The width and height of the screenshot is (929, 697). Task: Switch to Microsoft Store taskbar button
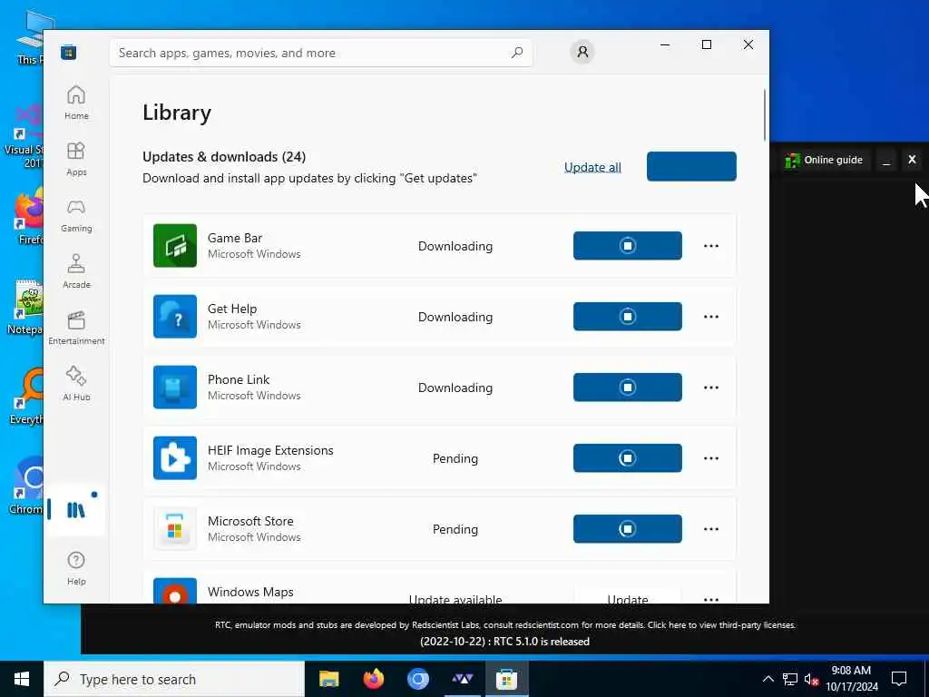click(506, 679)
